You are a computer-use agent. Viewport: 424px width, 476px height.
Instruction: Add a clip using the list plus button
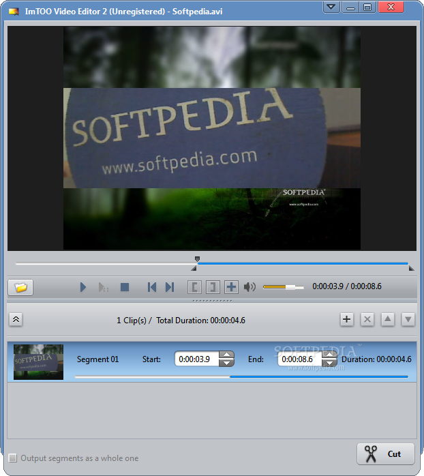tap(346, 319)
